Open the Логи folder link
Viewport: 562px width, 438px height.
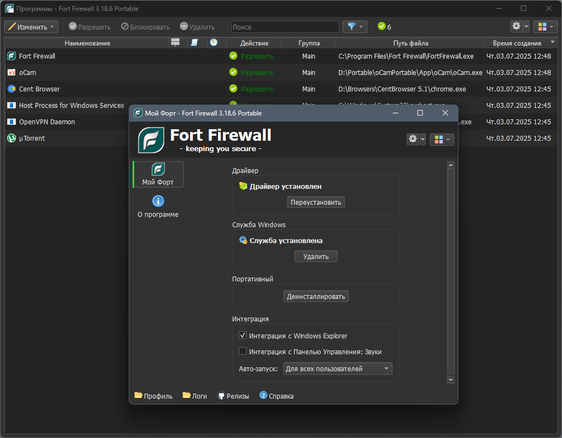click(x=194, y=396)
